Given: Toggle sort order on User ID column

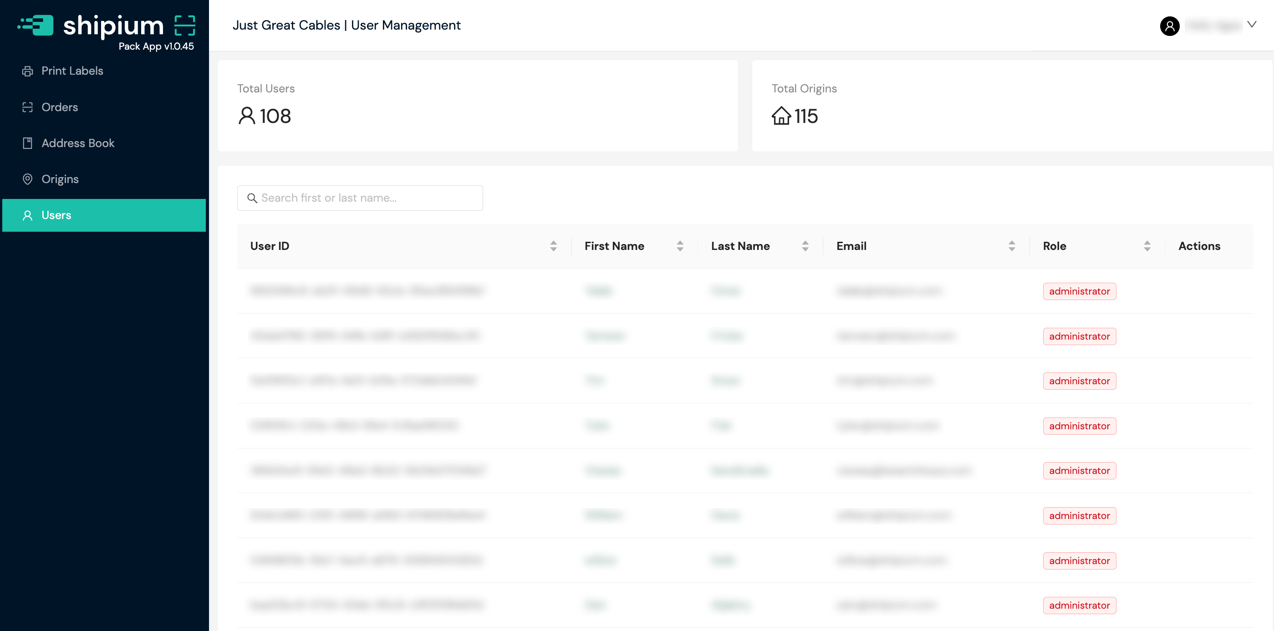Looking at the screenshot, I should 553,246.
